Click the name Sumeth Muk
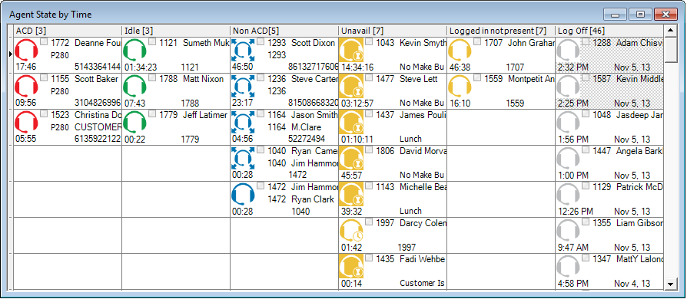 (205, 43)
